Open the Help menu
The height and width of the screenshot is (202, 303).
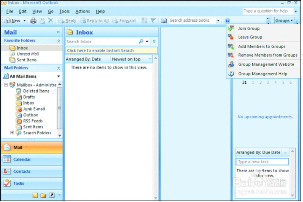click(100, 12)
